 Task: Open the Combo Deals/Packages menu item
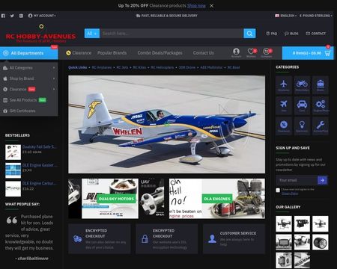pyautogui.click(x=160, y=53)
